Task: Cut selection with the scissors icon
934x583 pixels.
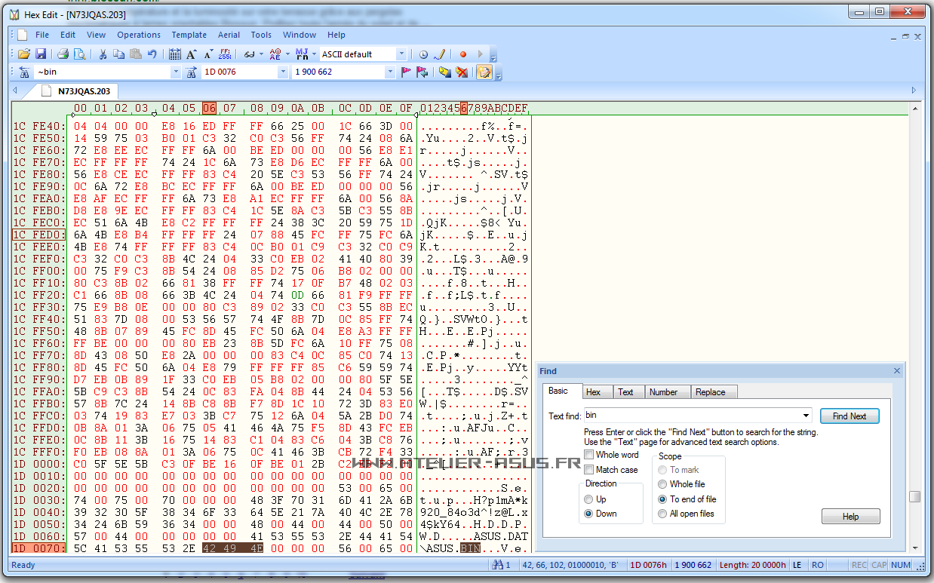Action: coord(102,54)
